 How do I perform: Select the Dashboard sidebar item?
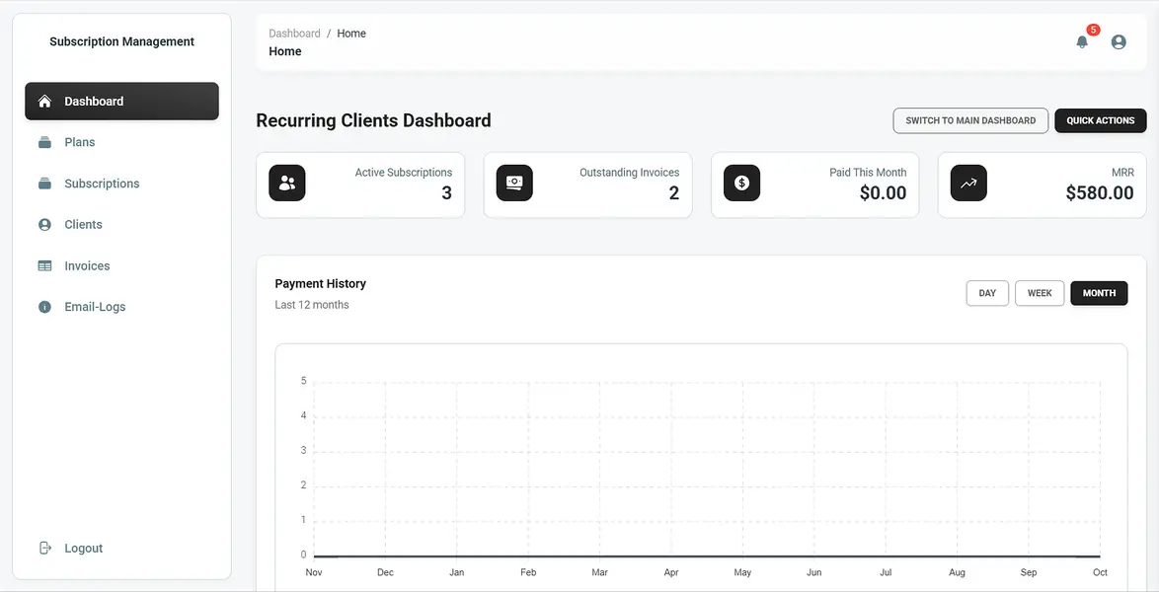point(121,102)
